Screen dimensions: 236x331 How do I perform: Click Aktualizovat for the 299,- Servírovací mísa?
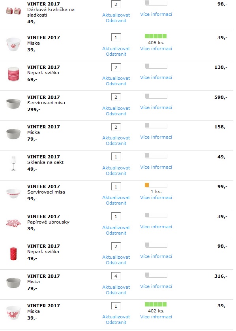(x=116, y=108)
